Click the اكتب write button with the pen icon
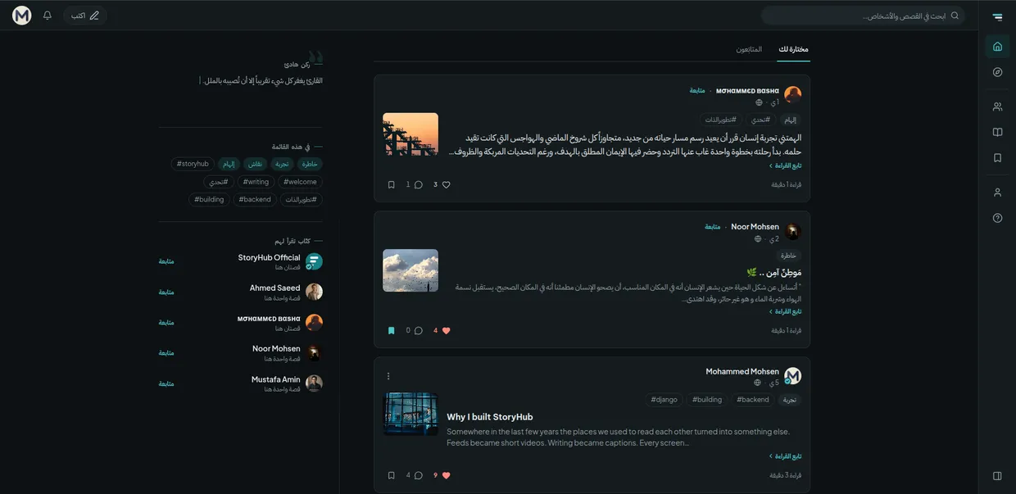The height and width of the screenshot is (494, 1016). [x=85, y=16]
